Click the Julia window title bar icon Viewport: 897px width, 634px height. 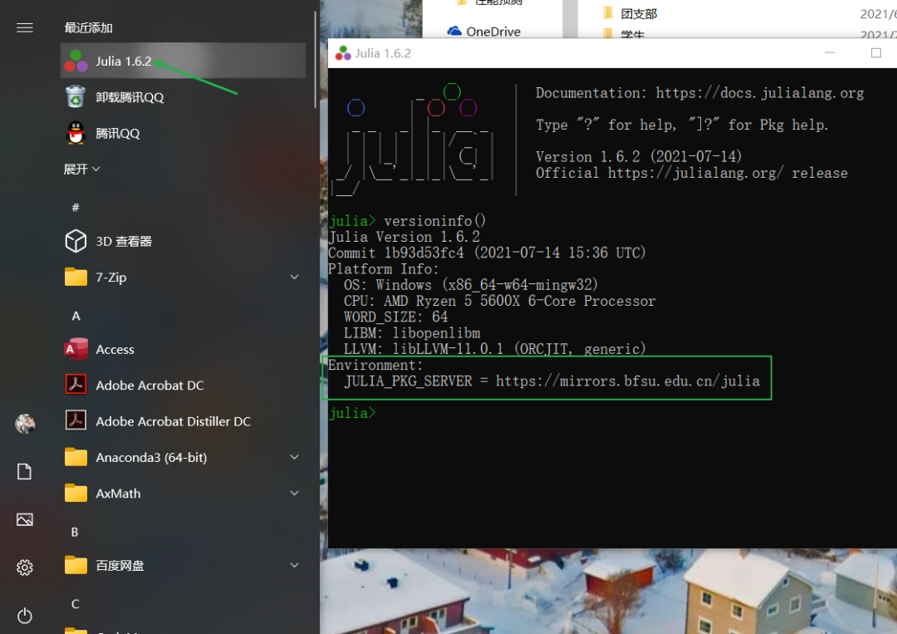(x=343, y=53)
